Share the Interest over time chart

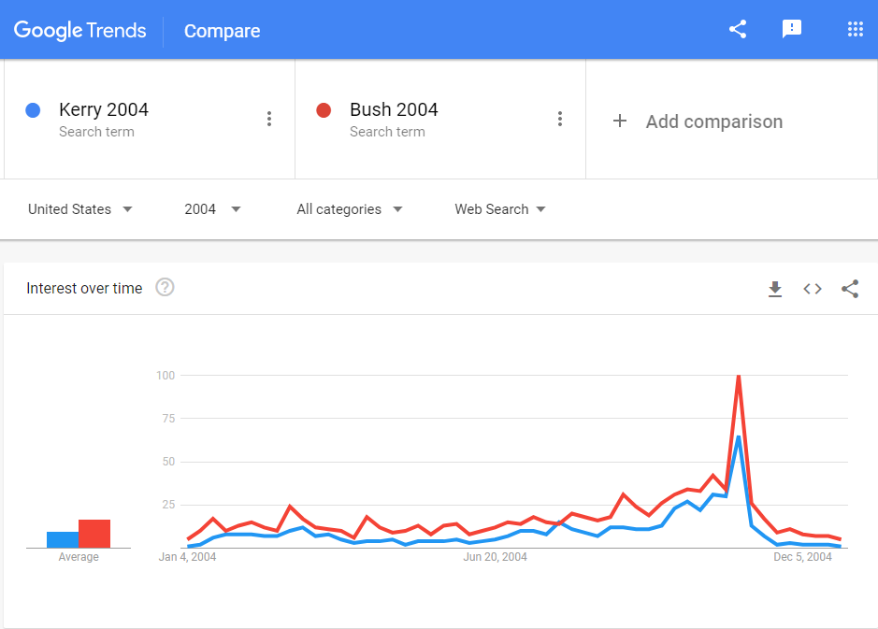point(850,289)
